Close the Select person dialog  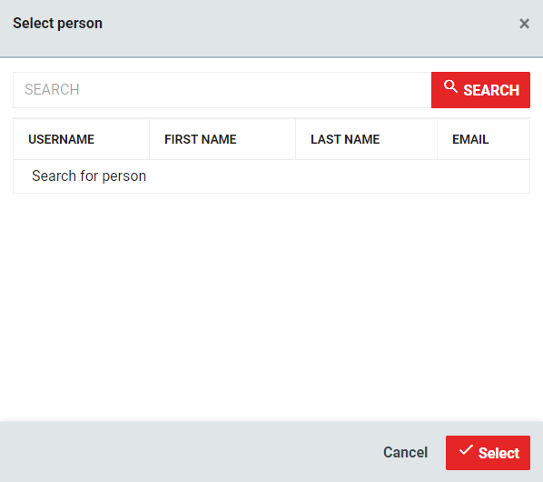[524, 24]
